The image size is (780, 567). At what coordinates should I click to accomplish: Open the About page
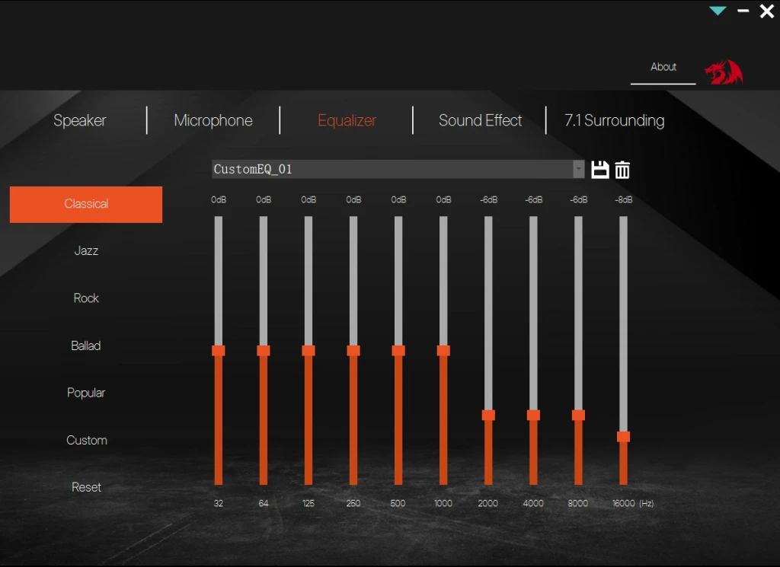pyautogui.click(x=663, y=67)
